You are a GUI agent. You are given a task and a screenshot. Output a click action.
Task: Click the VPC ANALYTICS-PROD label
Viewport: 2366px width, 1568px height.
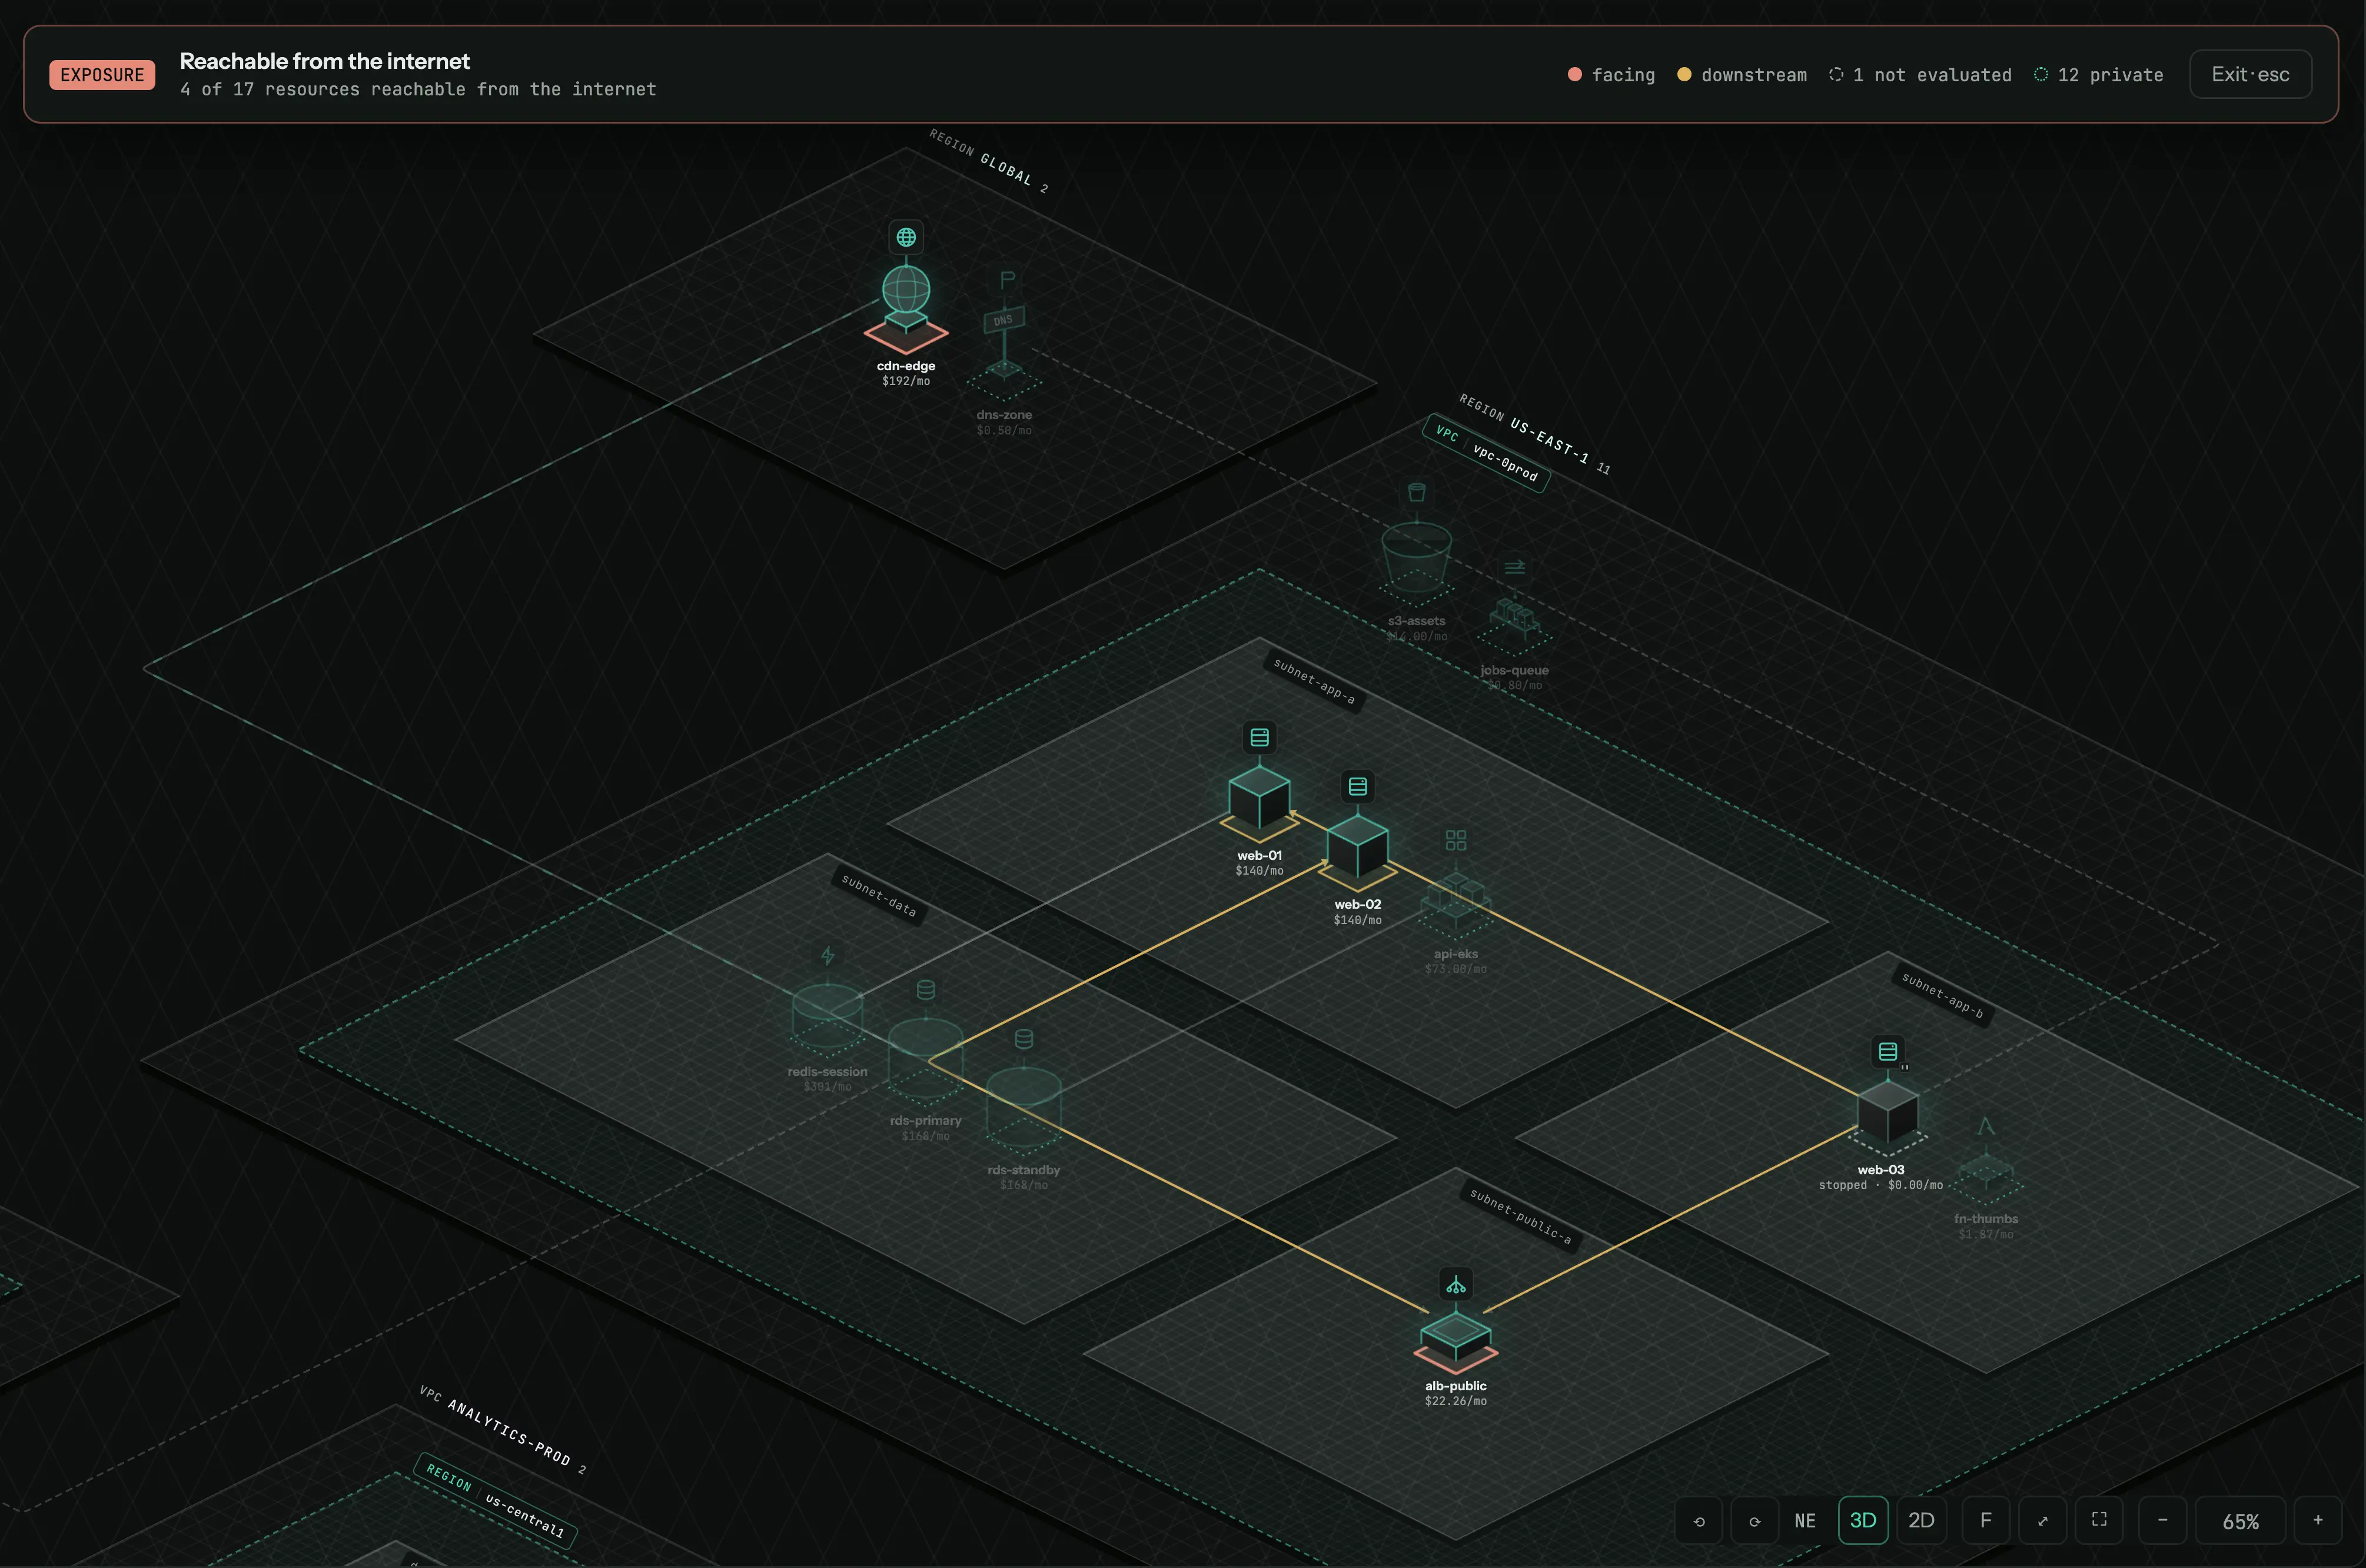[502, 1429]
